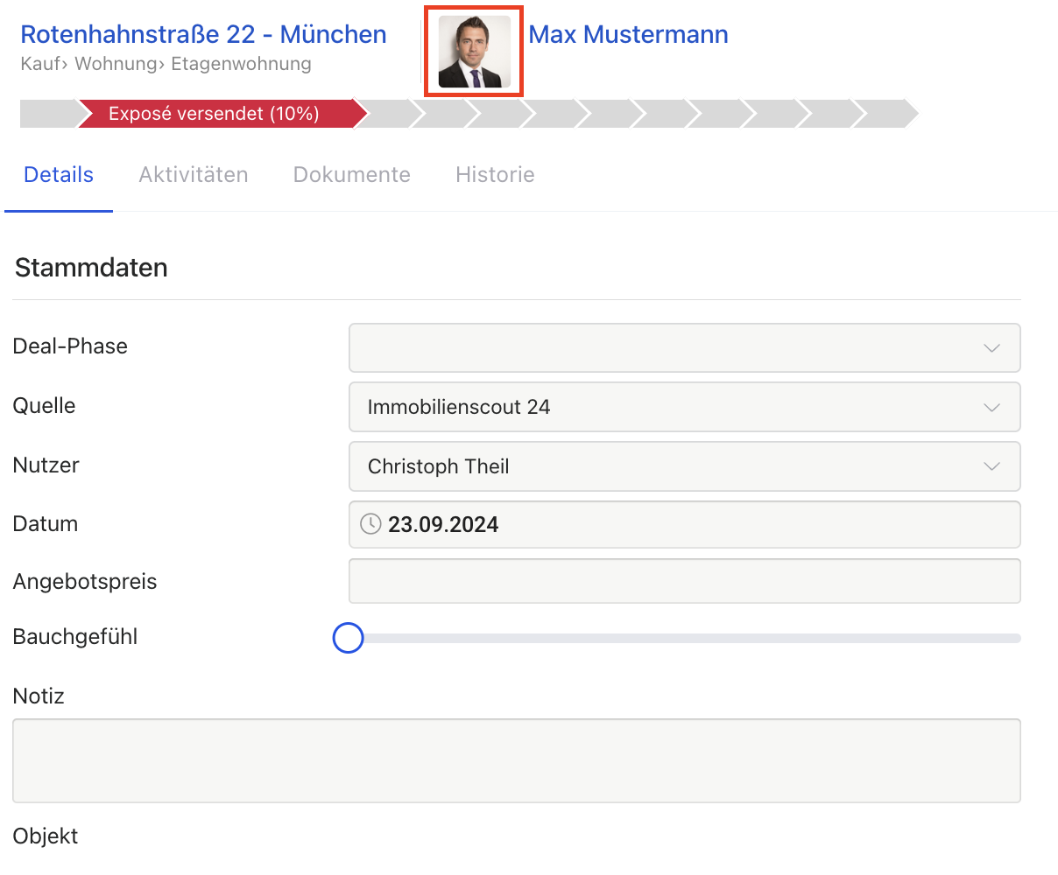Click the chevron arrow in the Deal-Phase field
1058x875 pixels.
coord(991,348)
